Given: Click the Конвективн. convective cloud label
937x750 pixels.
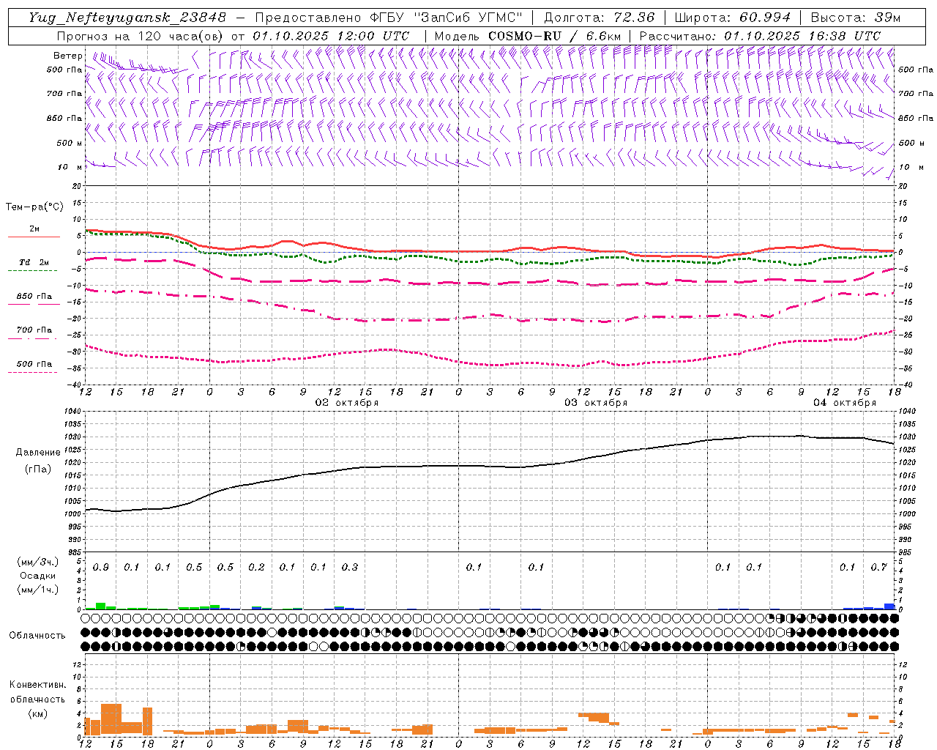Looking at the screenshot, I should [37, 685].
